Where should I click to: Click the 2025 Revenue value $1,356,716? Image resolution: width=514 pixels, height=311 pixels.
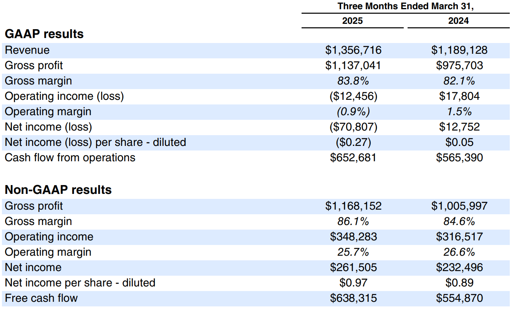353,50
